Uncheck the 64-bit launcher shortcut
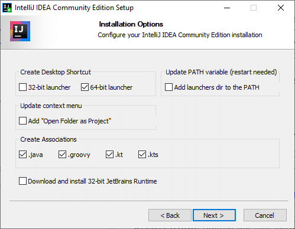The width and height of the screenshot is (295, 229). 85,87
